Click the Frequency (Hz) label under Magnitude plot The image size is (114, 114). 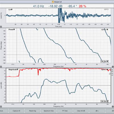pyautogui.click(x=58, y=106)
